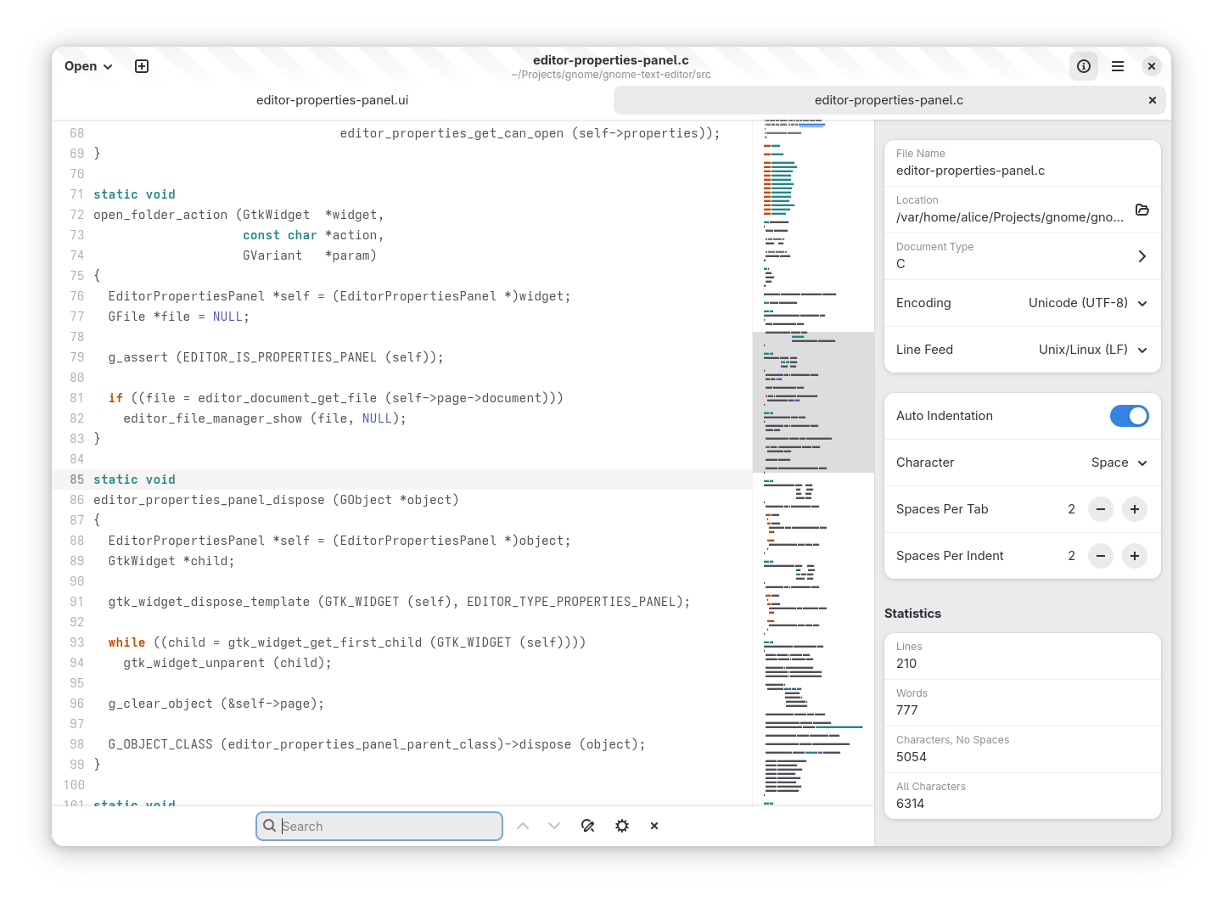
Task: Expand the Document Type row chevron
Action: tap(1142, 256)
